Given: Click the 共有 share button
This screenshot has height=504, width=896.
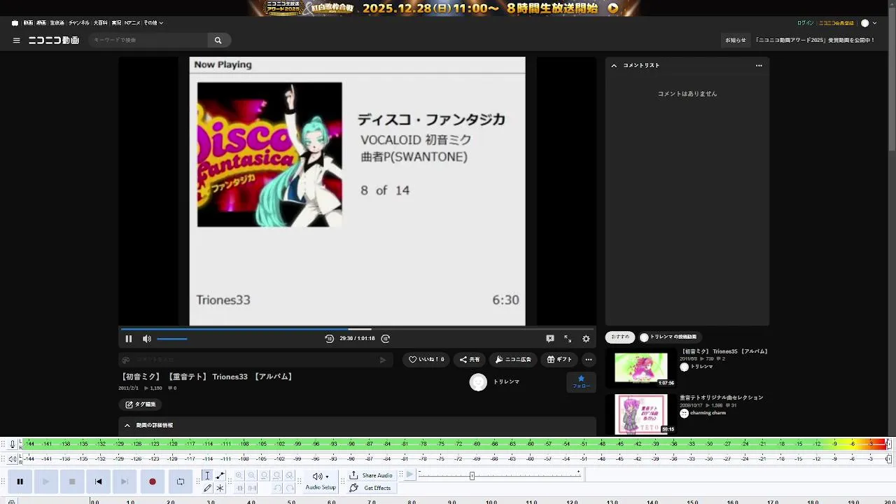Looking at the screenshot, I should coord(470,360).
